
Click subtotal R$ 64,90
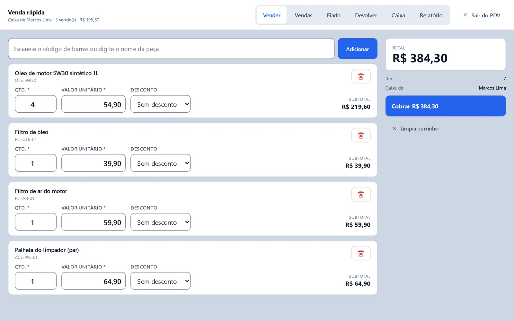[358, 284]
